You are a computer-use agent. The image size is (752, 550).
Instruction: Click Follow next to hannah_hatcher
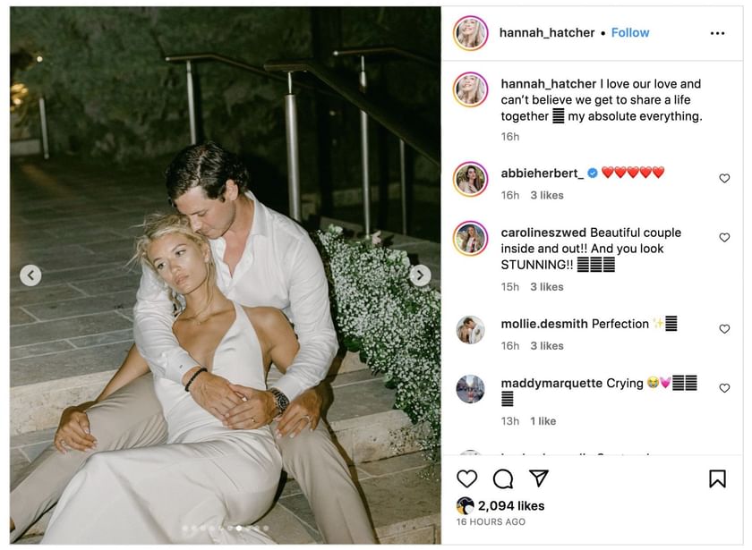coord(630,32)
